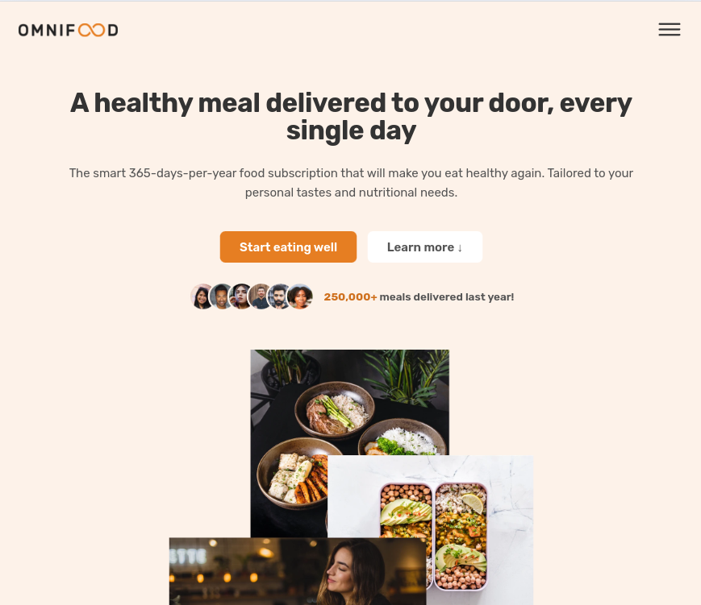Image resolution: width=701 pixels, height=605 pixels.
Task: Click the main hero heading text
Action: (351, 116)
